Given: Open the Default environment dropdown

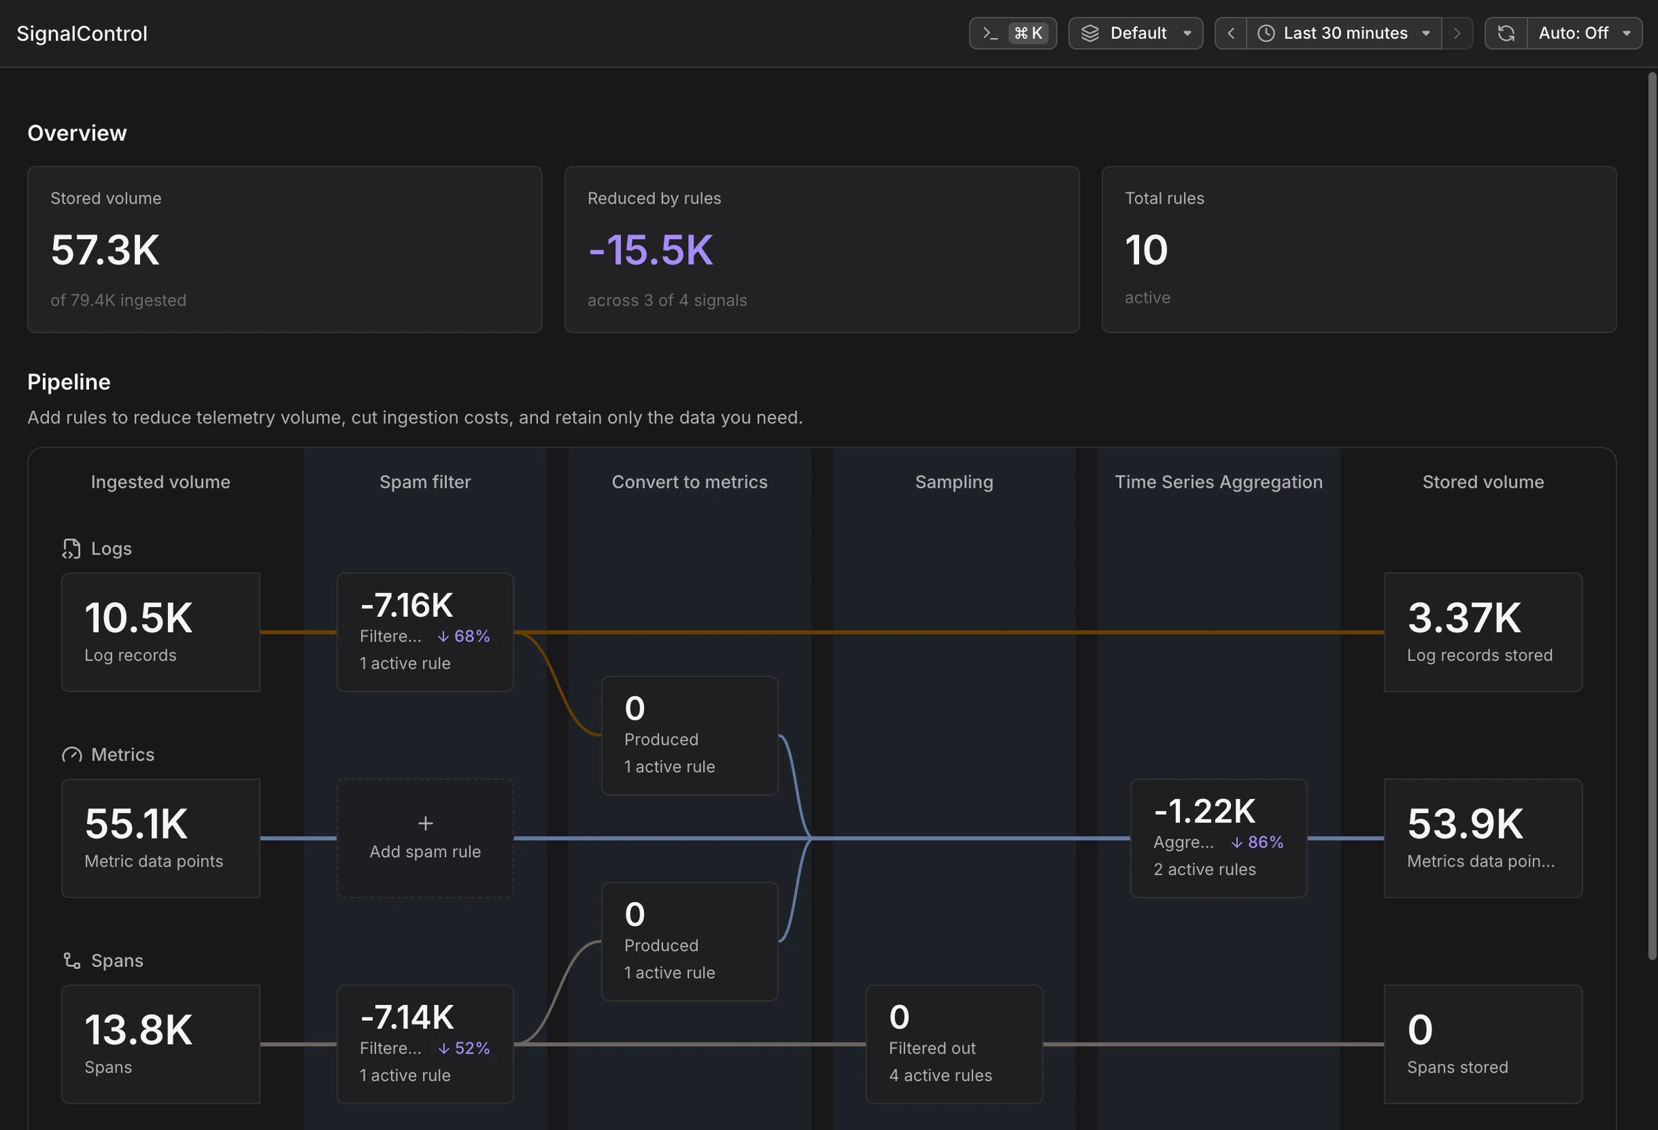Looking at the screenshot, I should (x=1136, y=34).
